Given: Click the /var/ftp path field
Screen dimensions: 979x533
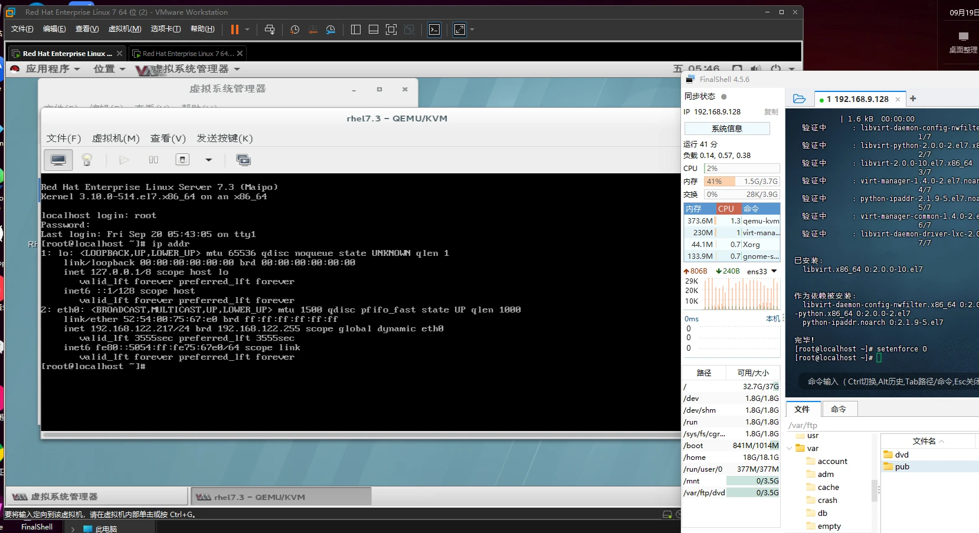Looking at the screenshot, I should 882,425.
